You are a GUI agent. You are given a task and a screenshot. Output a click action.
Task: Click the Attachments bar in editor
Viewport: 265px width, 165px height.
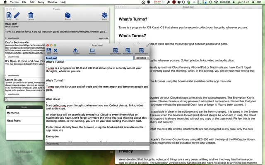click(x=97, y=144)
